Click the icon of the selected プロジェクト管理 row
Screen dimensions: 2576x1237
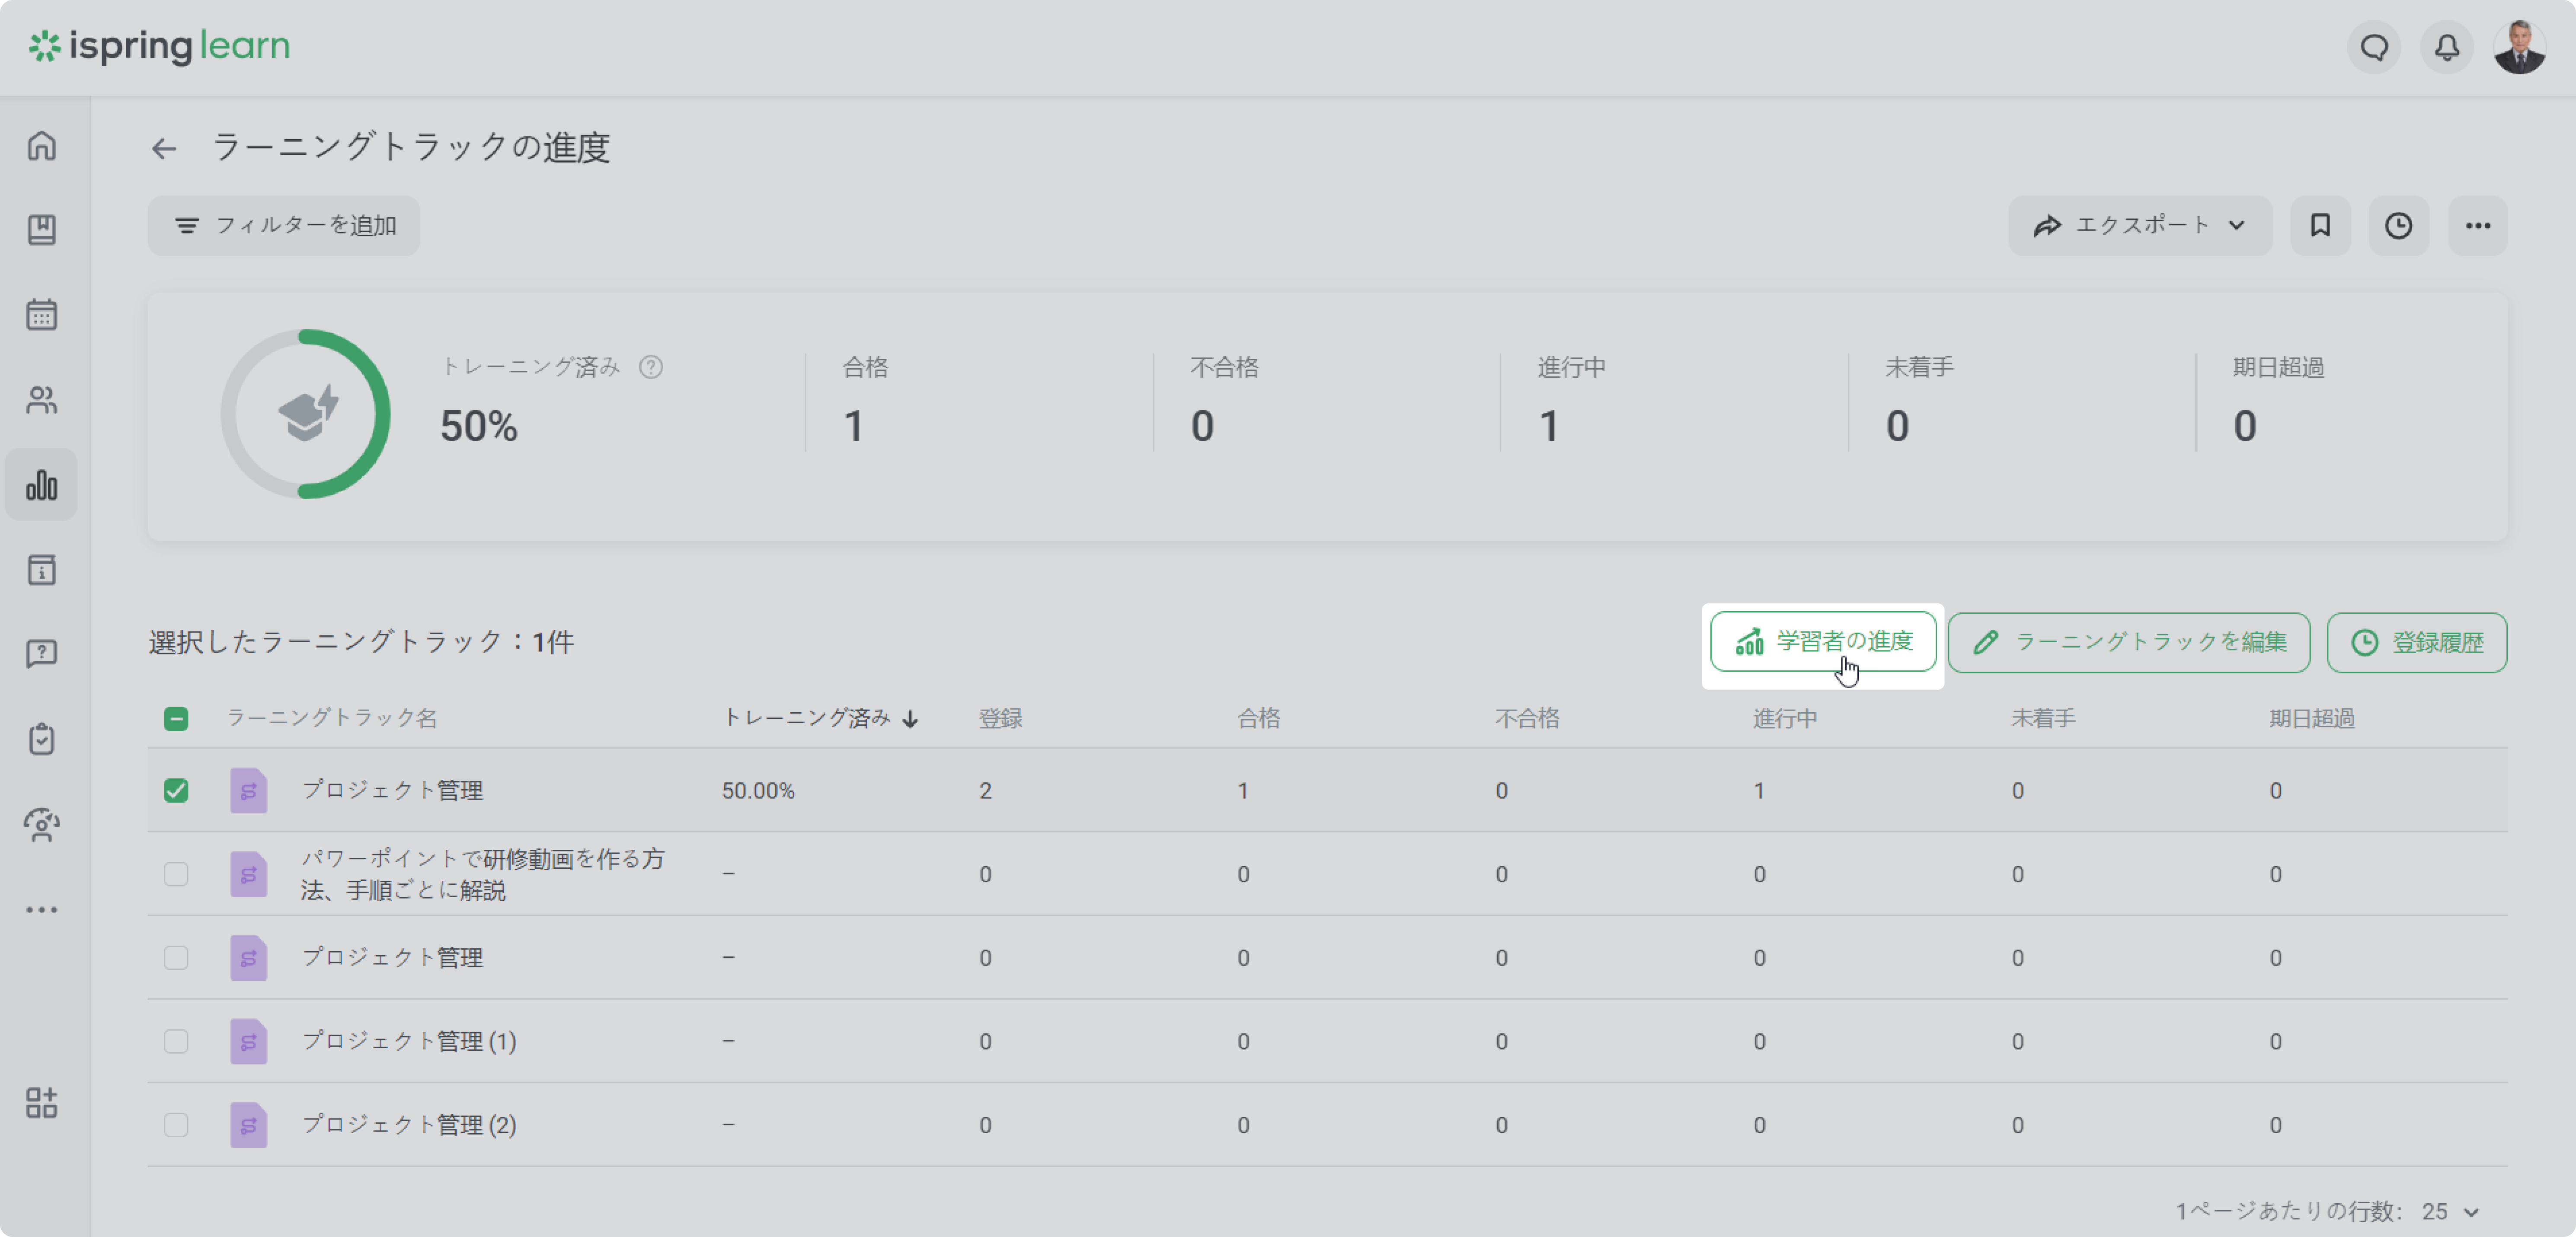point(248,790)
